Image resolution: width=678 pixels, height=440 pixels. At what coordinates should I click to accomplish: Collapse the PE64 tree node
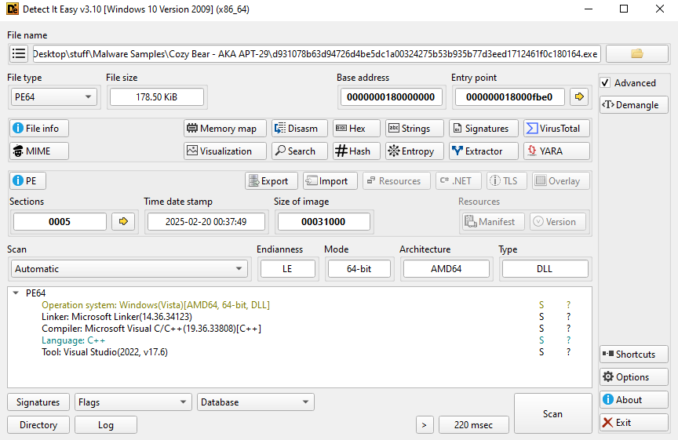tap(16, 293)
